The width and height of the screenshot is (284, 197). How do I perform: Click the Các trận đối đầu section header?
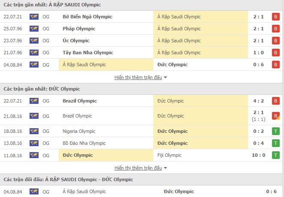click(x=68, y=179)
